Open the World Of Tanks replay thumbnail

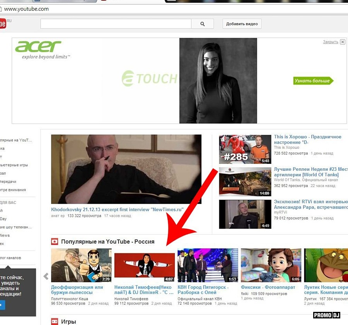(x=245, y=182)
